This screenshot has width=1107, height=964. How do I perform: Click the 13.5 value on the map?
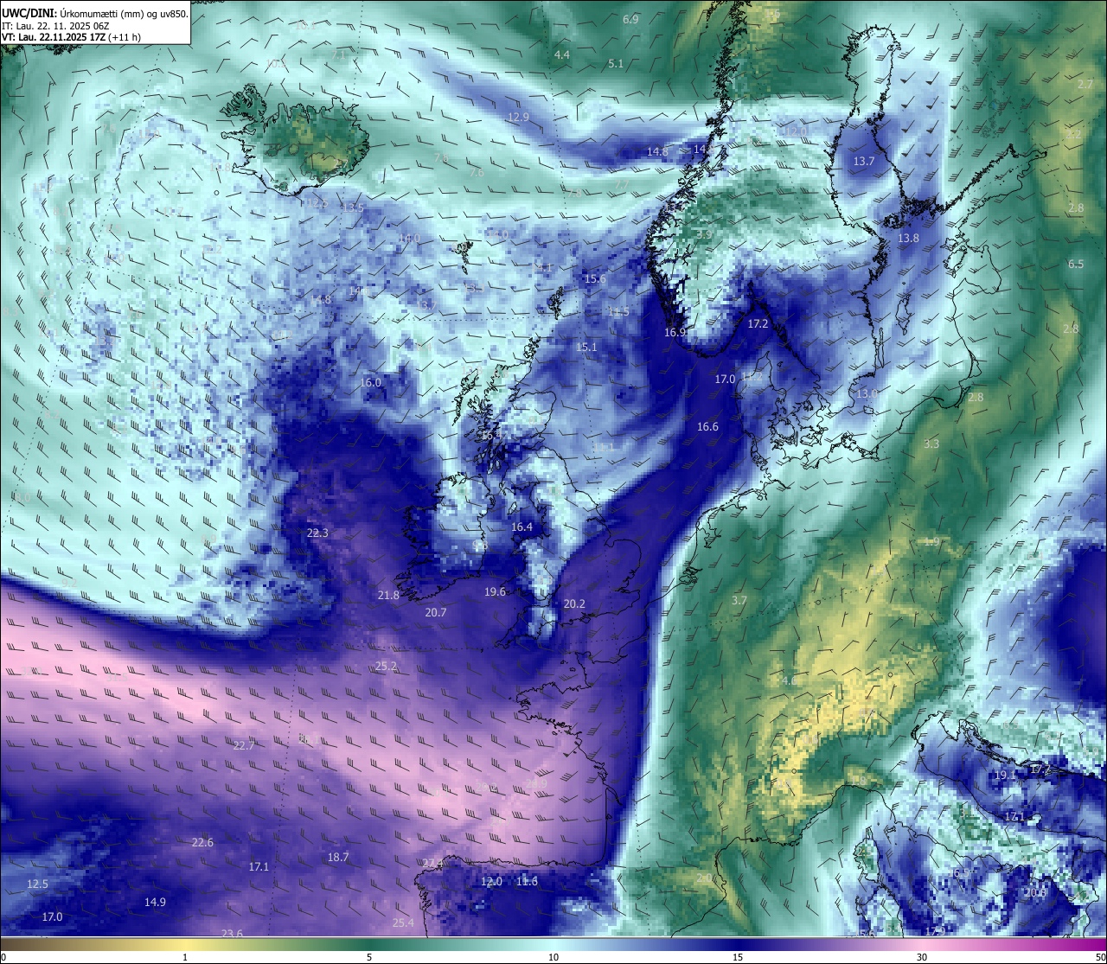coord(353,207)
